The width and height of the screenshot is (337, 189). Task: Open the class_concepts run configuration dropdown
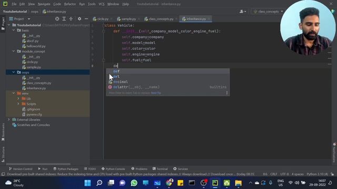(x=269, y=12)
